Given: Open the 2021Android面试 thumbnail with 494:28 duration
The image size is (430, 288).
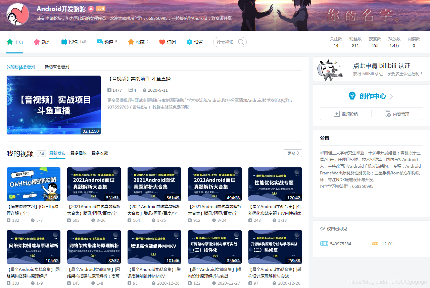Looking at the screenshot, I should [215, 184].
